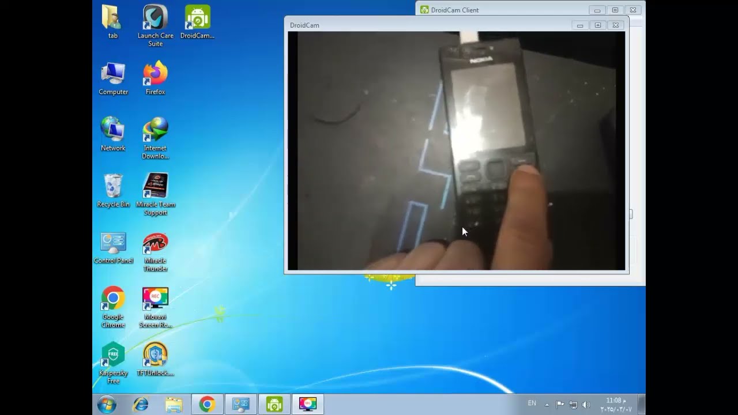The height and width of the screenshot is (415, 738).
Task: Select Movavi Screen Recorder desktop shortcut
Action: [155, 307]
